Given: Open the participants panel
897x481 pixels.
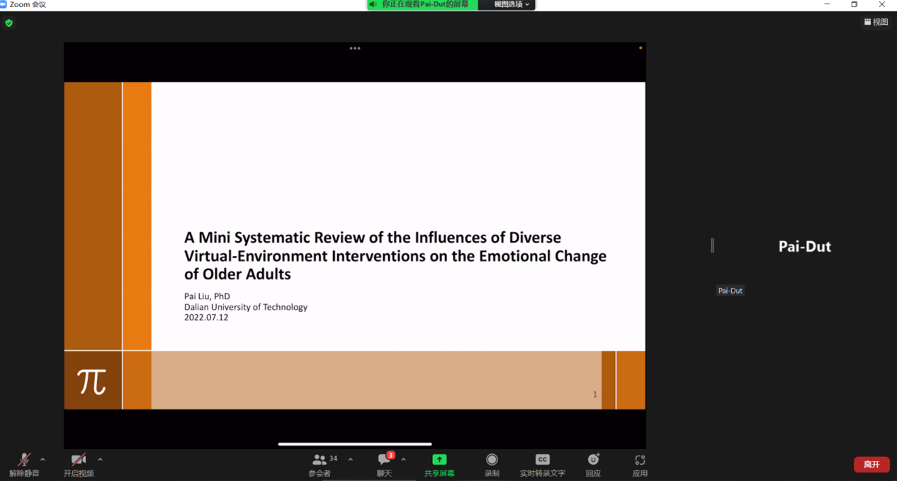Looking at the screenshot, I should (x=320, y=460).
